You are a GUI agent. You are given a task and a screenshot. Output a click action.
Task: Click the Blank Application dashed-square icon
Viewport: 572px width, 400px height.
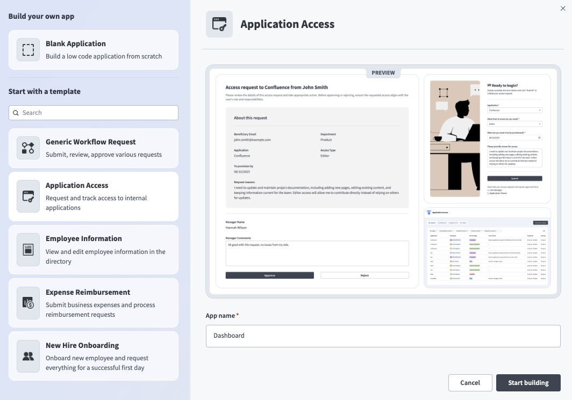click(28, 50)
